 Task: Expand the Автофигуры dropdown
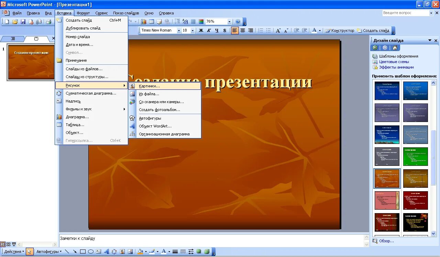48,251
